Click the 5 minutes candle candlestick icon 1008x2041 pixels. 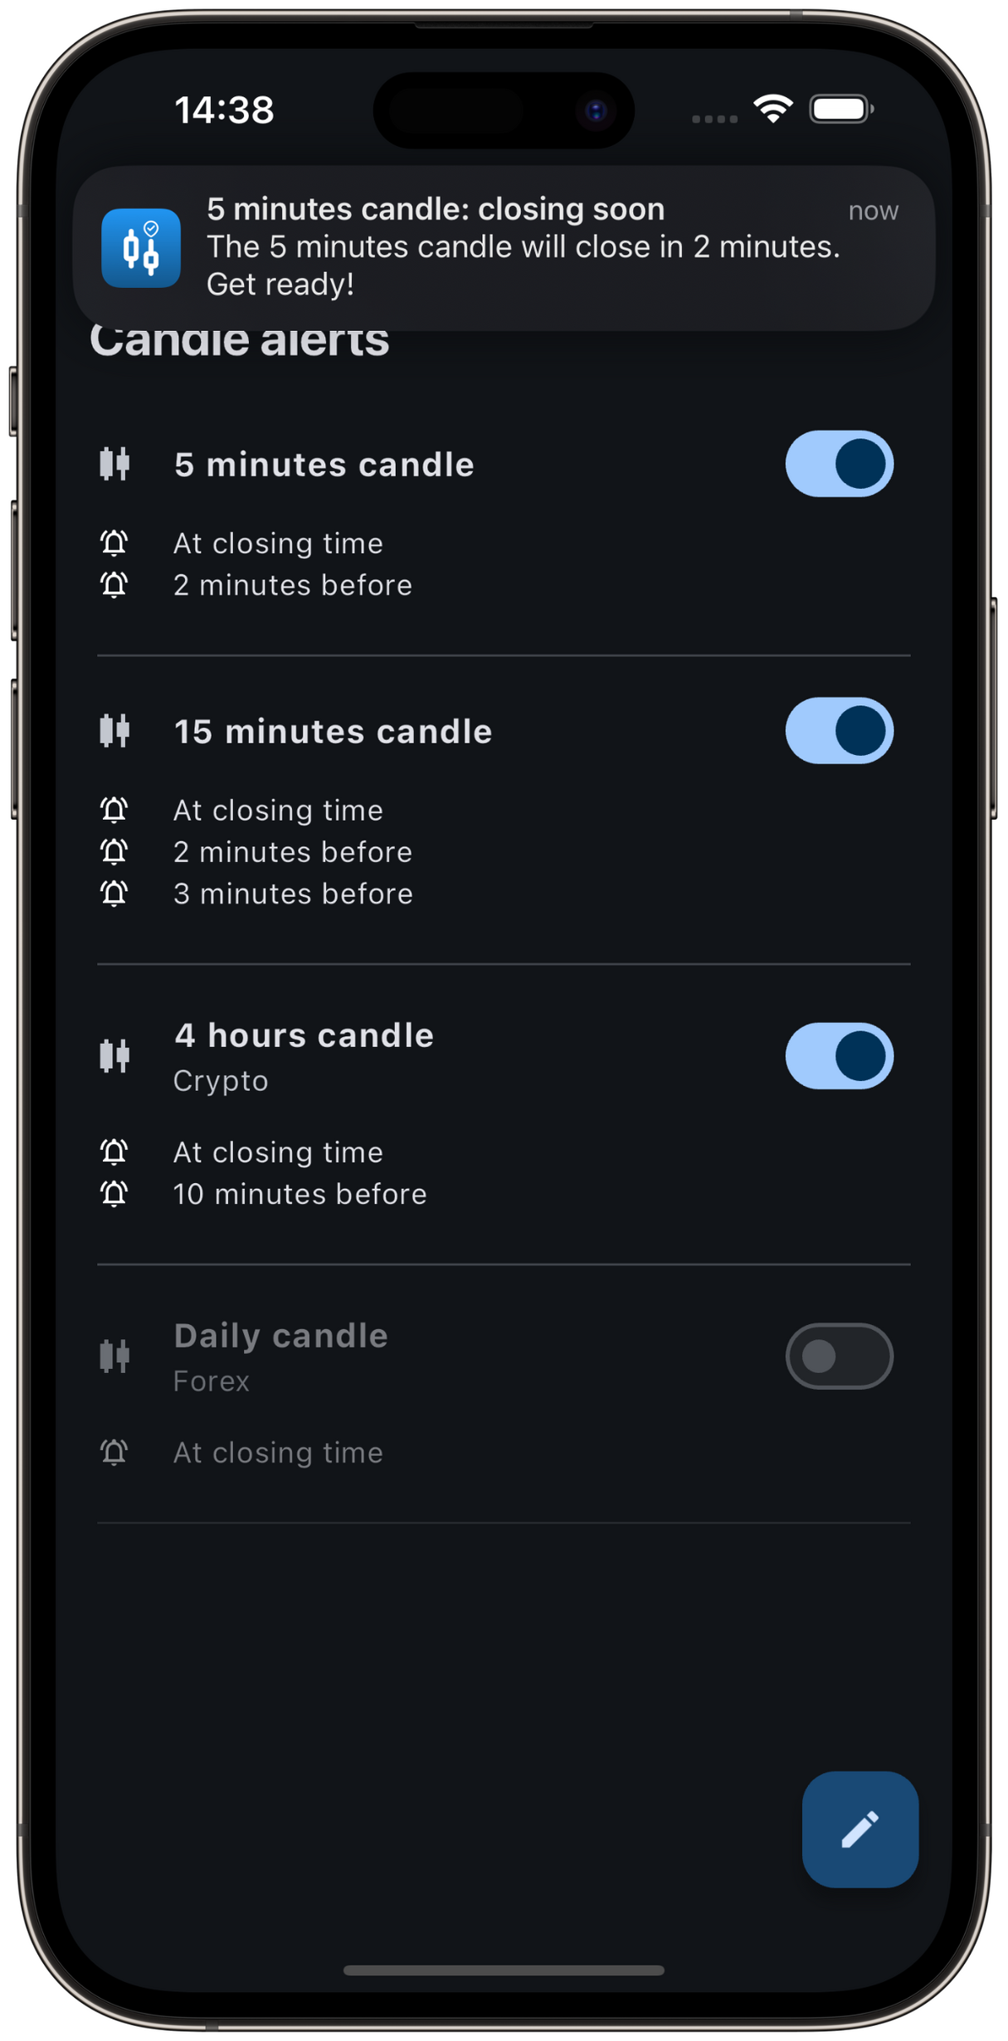pos(114,464)
